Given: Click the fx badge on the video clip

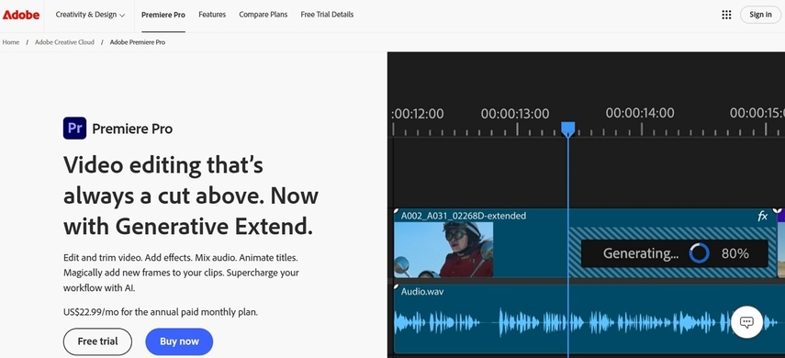Looking at the screenshot, I should [x=762, y=217].
